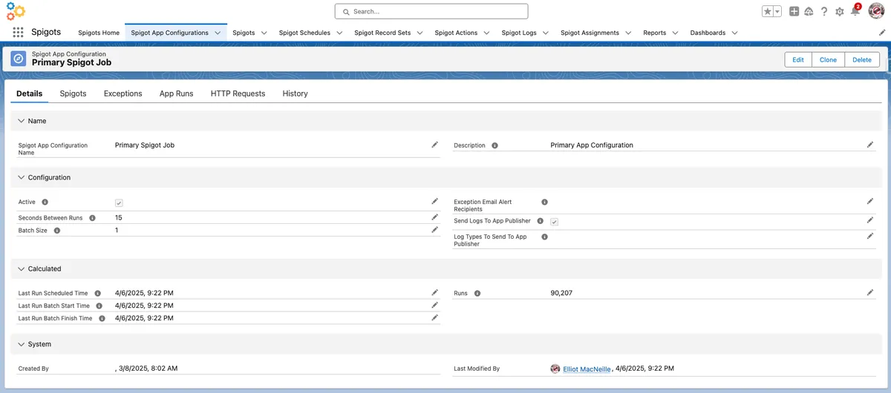Show help info for Runs field
The width and height of the screenshot is (891, 393).
pos(477,294)
